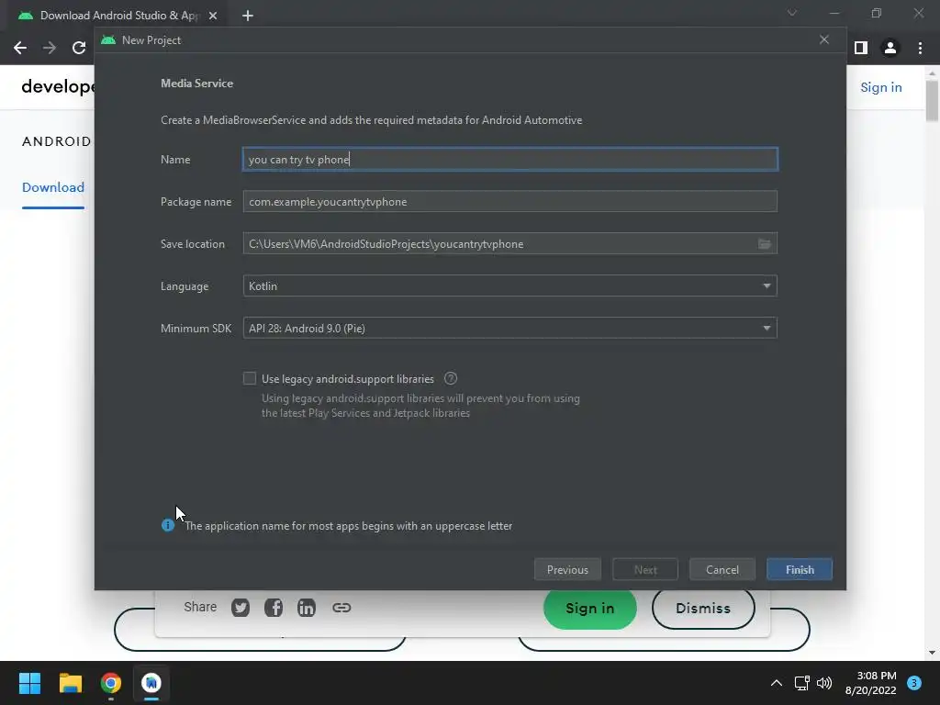Image resolution: width=940 pixels, height=705 pixels.
Task: Click Finish to create project
Action: click(x=800, y=569)
